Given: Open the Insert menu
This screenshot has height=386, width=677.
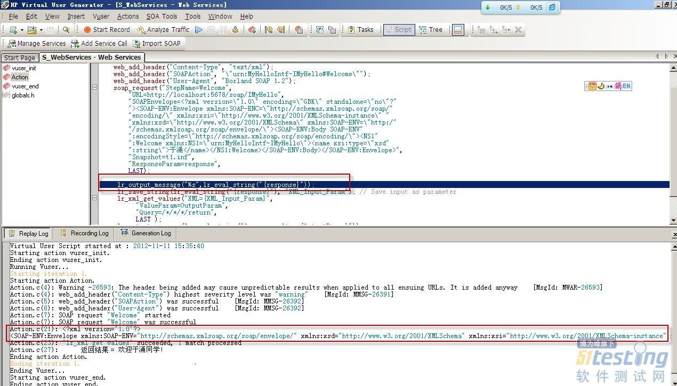Looking at the screenshot, I should click(x=76, y=17).
